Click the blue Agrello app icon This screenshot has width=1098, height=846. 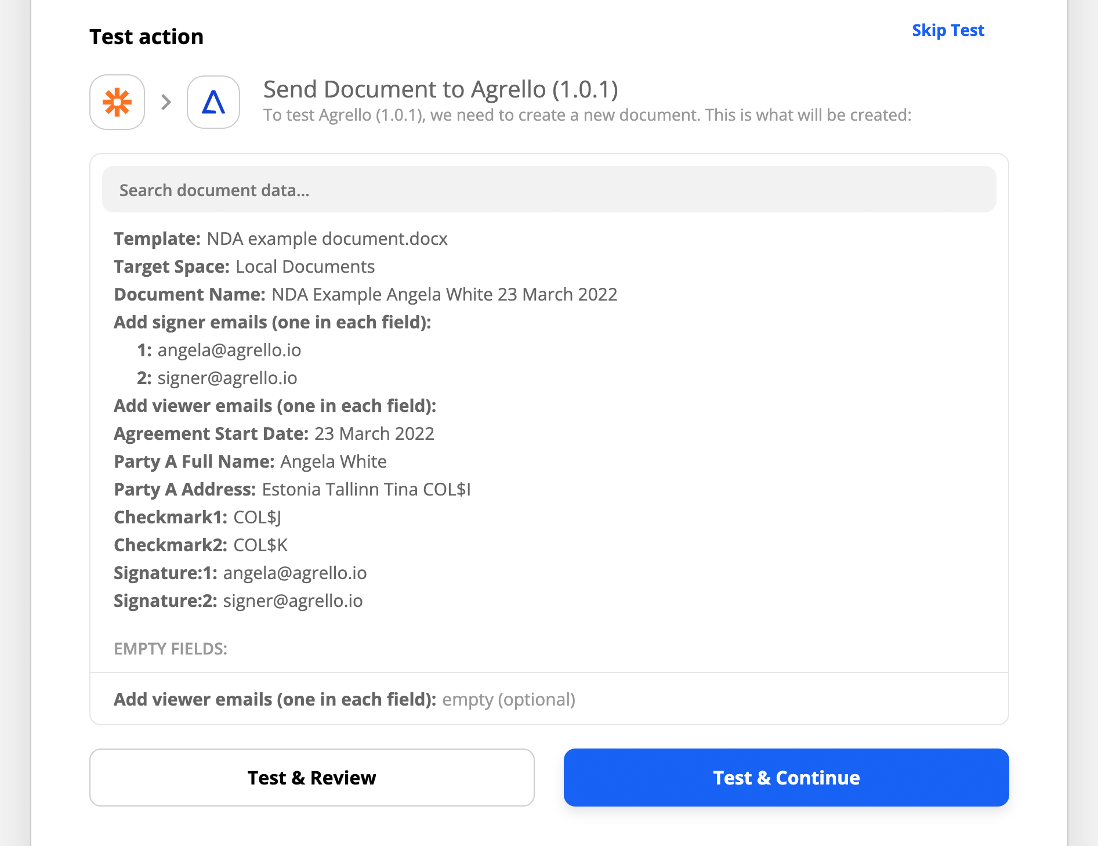(x=213, y=102)
